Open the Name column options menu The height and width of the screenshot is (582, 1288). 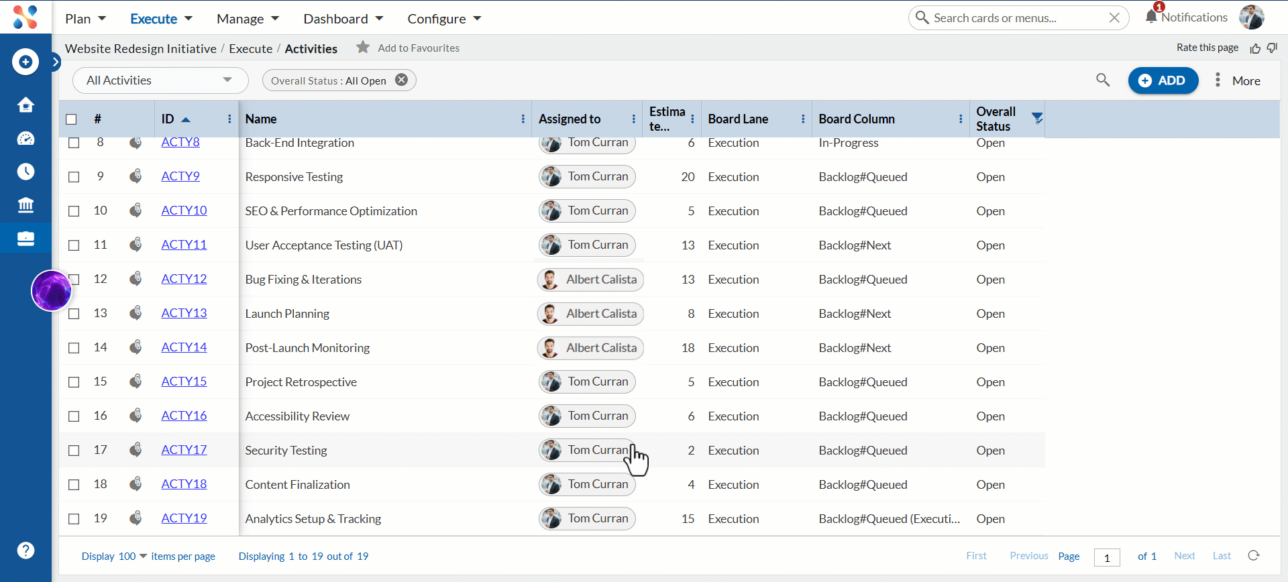523,119
